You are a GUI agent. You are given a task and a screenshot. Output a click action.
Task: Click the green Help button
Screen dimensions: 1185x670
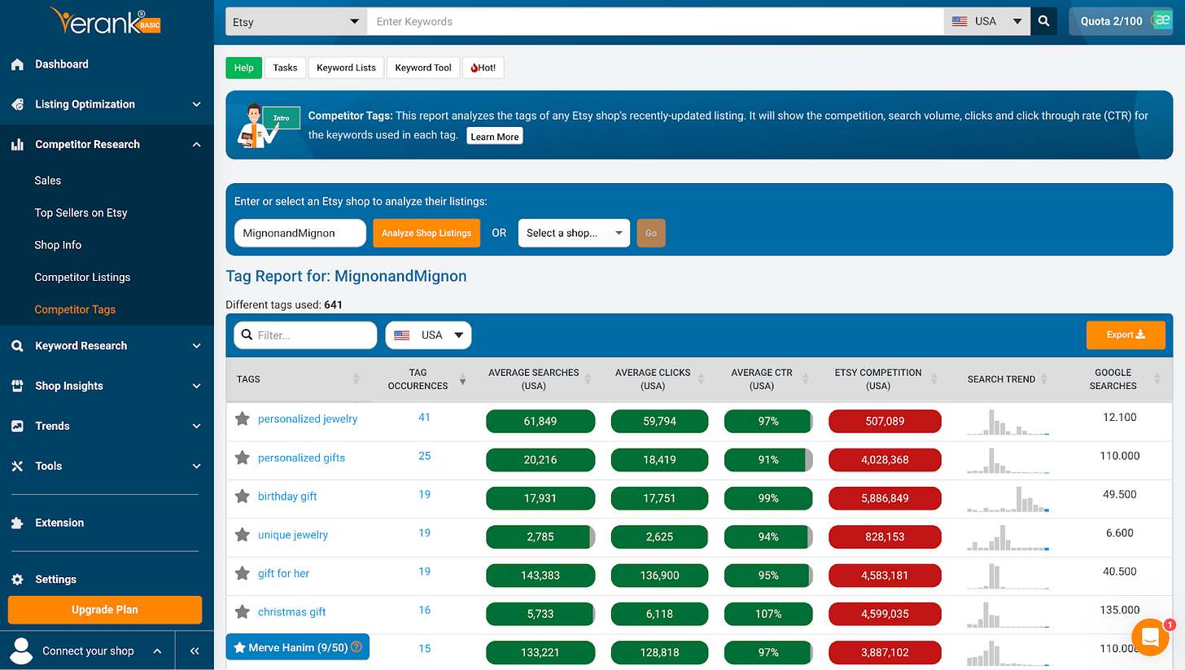(244, 68)
